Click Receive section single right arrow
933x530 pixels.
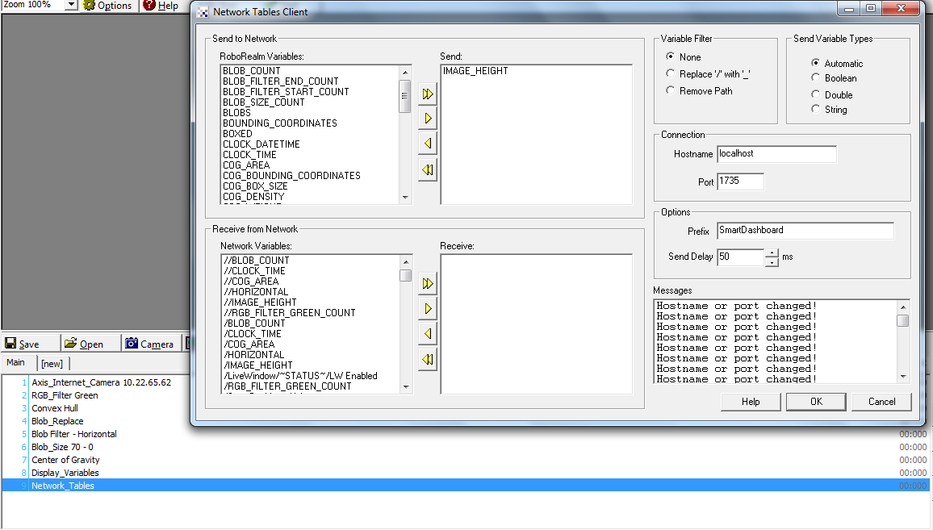click(x=427, y=309)
